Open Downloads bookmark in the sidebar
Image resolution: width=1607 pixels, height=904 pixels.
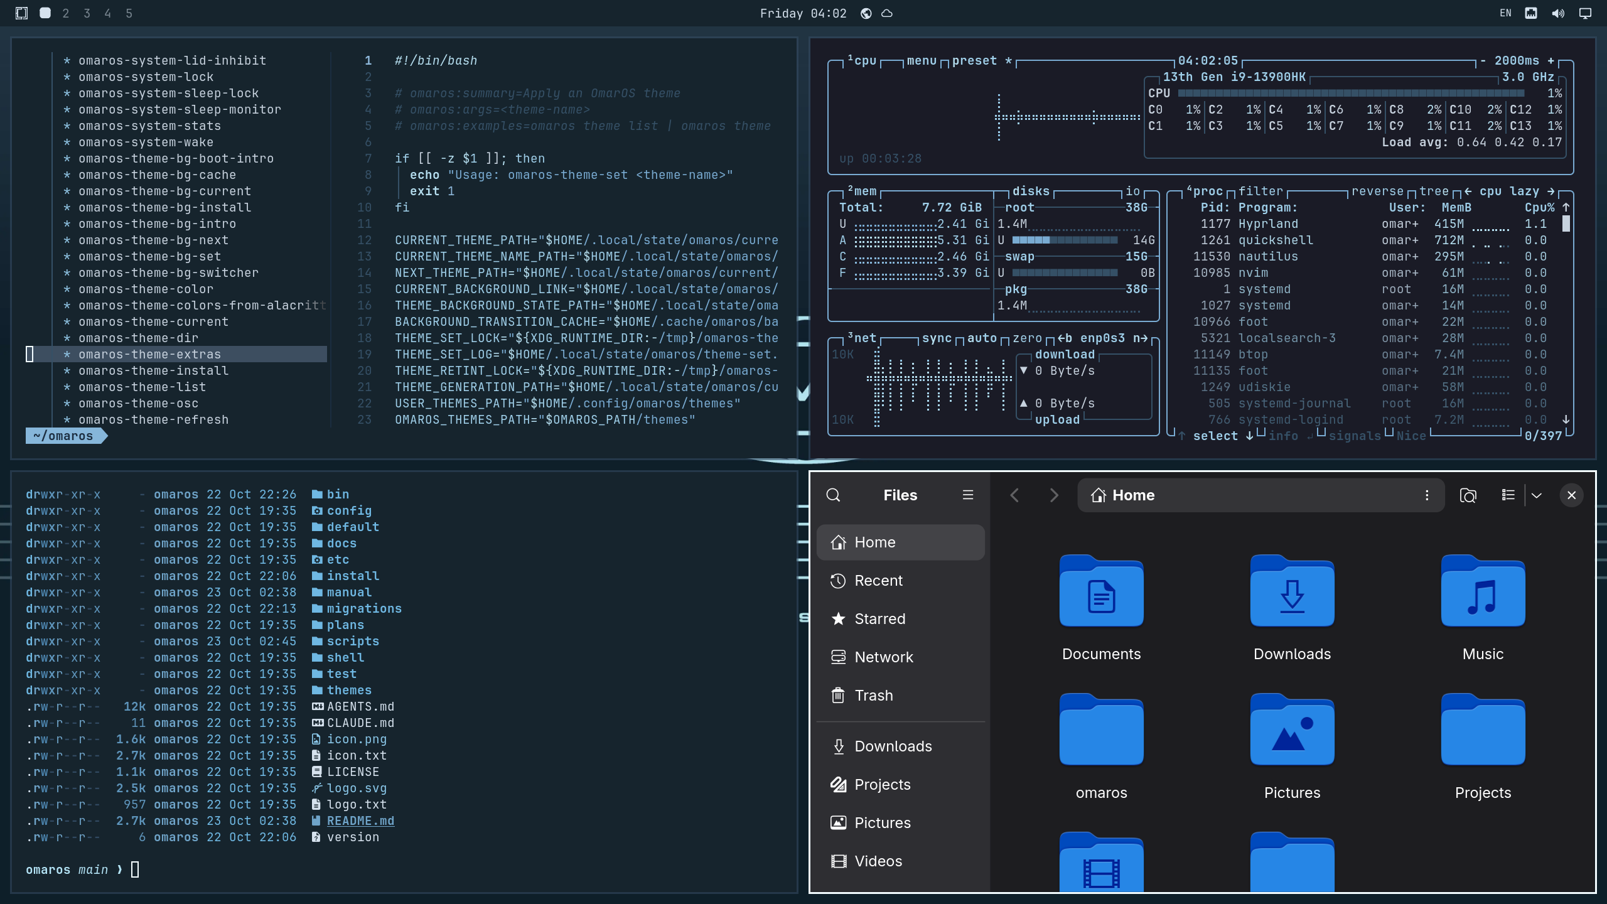(900, 746)
